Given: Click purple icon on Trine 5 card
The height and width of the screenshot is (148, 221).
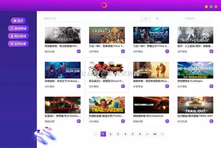Looking at the screenshot, I should [123, 51].
